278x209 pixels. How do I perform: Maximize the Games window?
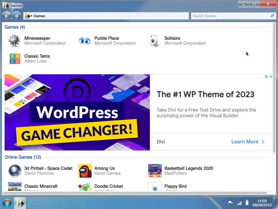(254, 4)
